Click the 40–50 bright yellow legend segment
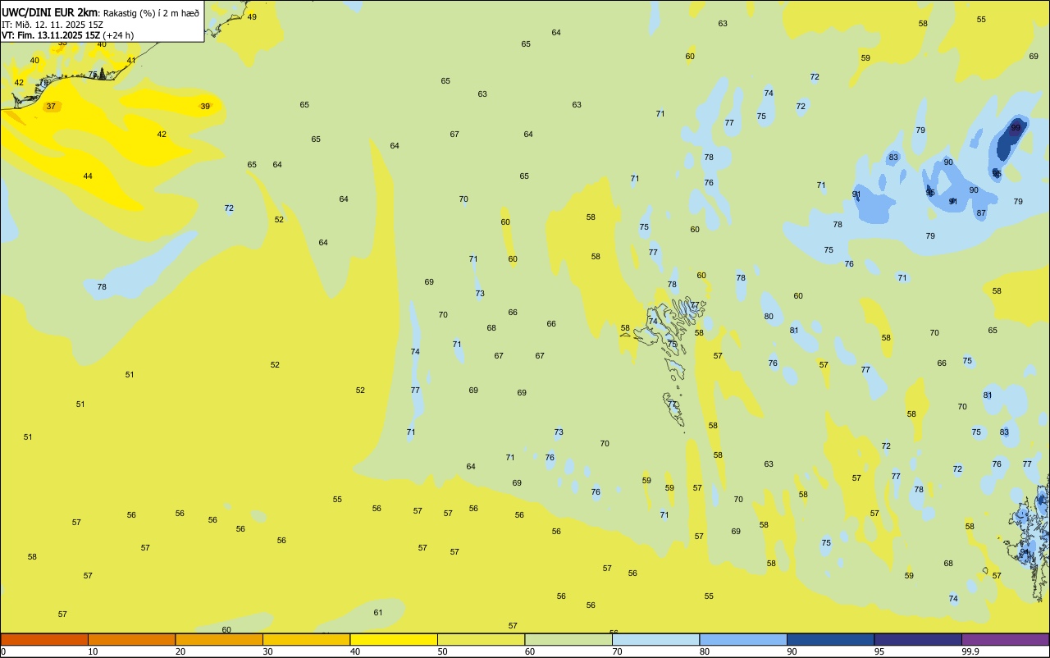Image resolution: width=1050 pixels, height=658 pixels. (x=394, y=639)
